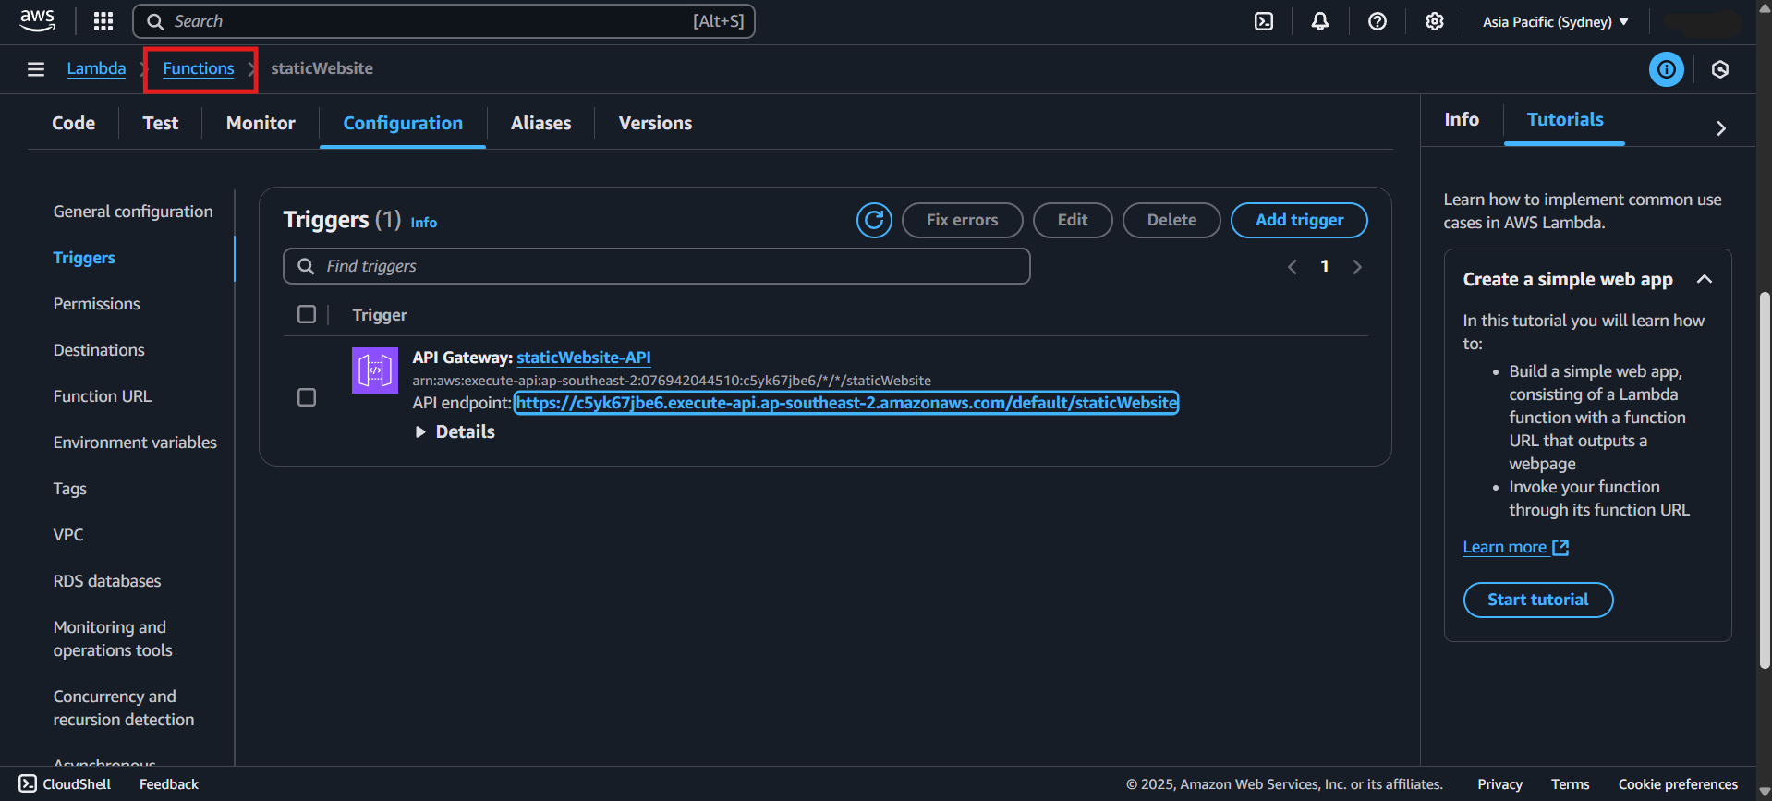
Task: Open Function URL settings
Action: [103, 396]
